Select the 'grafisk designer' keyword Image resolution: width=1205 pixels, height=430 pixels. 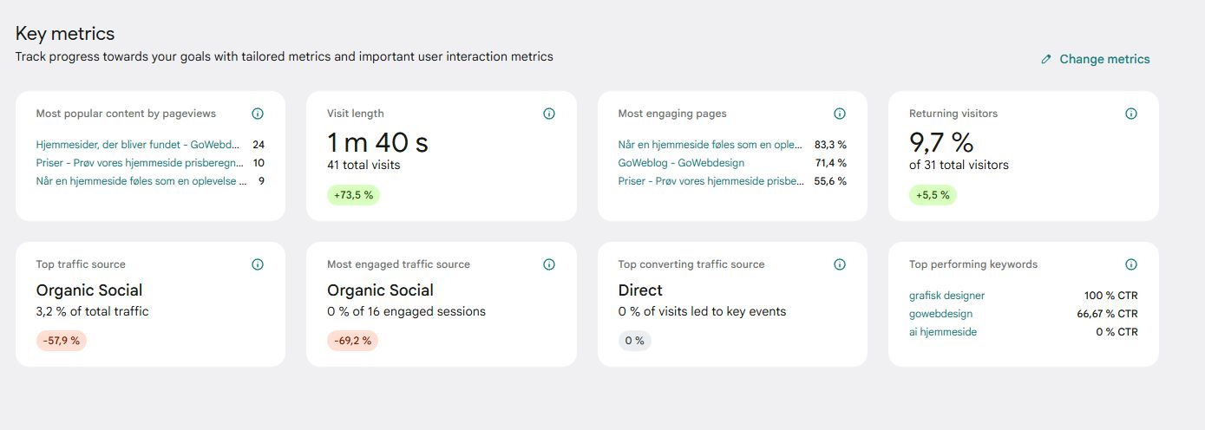[x=946, y=296]
